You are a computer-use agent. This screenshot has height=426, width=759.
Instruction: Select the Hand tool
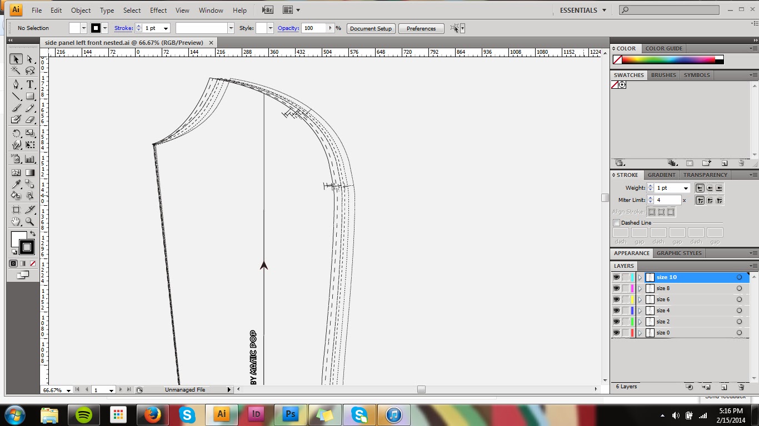pyautogui.click(x=16, y=221)
